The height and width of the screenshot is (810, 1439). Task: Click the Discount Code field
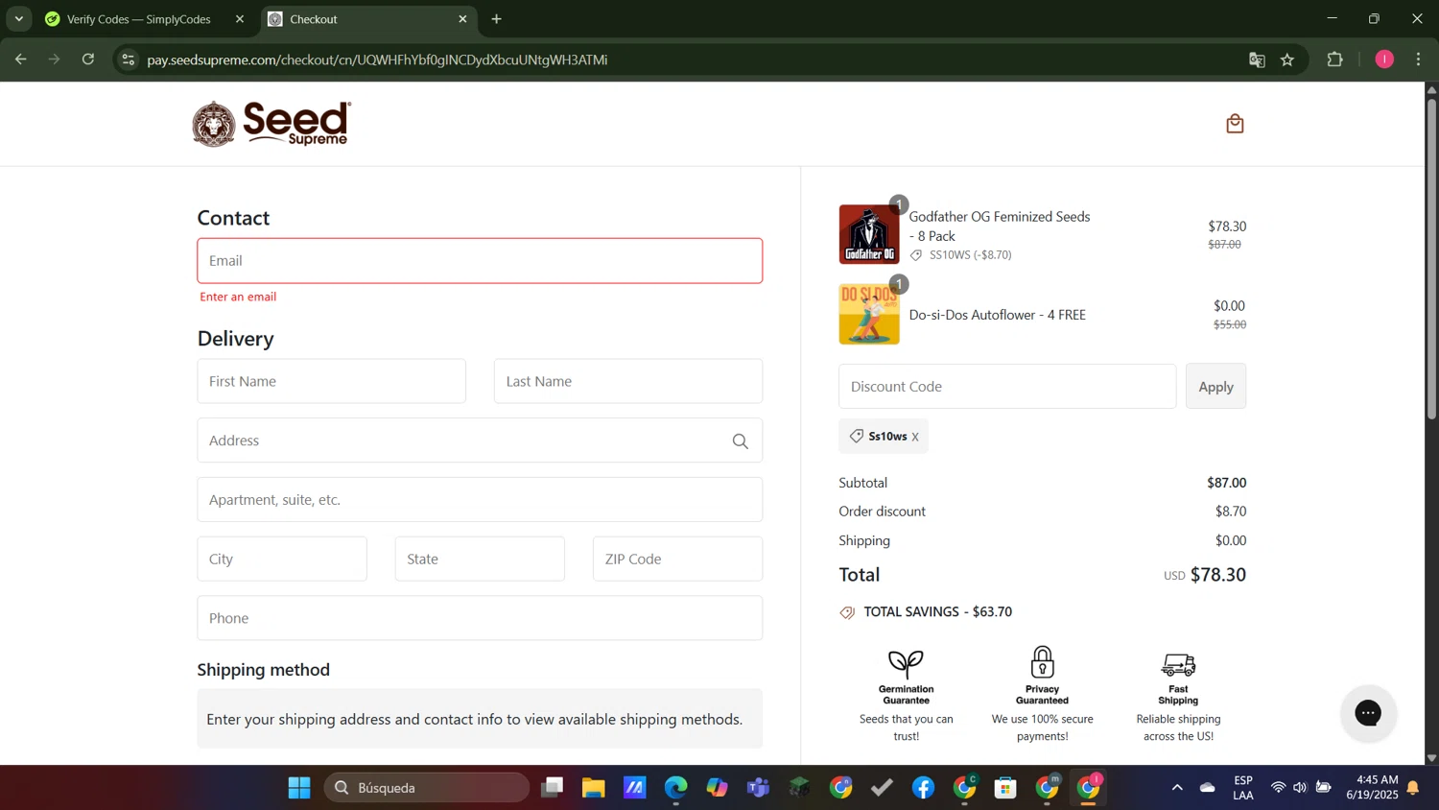(1007, 386)
